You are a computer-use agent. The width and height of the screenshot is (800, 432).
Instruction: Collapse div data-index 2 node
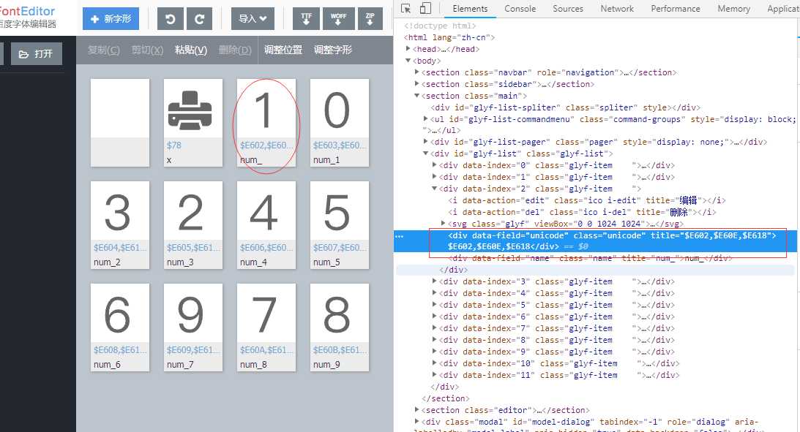point(434,189)
